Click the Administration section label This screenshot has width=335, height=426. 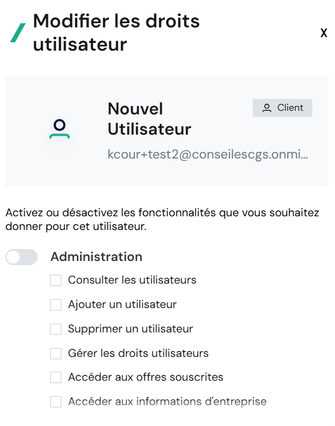coord(97,257)
